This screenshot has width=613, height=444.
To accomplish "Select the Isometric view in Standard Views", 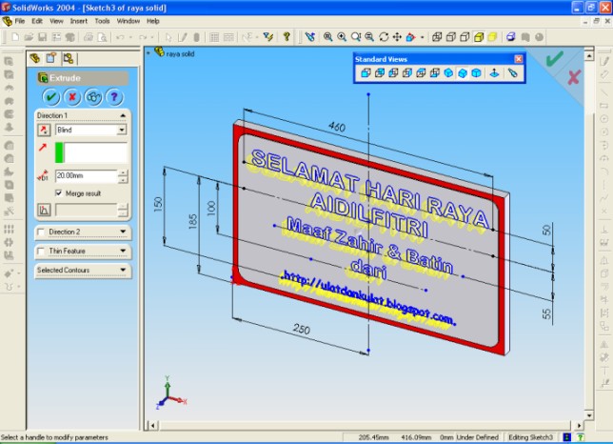I will coord(448,72).
